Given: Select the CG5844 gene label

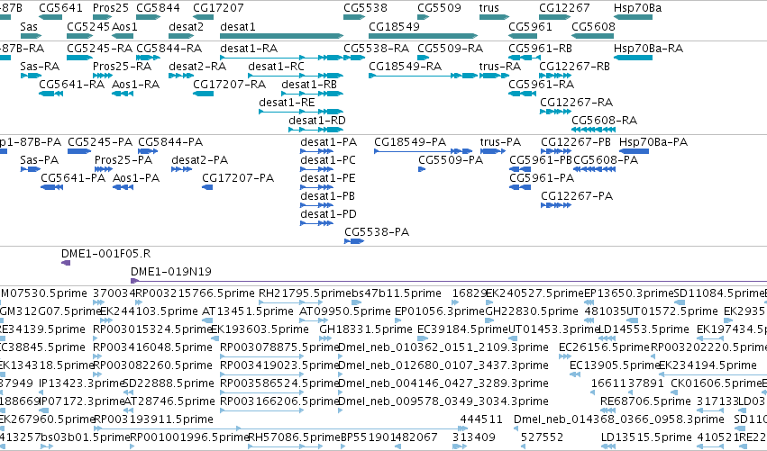Looking at the screenshot, I should [x=158, y=8].
